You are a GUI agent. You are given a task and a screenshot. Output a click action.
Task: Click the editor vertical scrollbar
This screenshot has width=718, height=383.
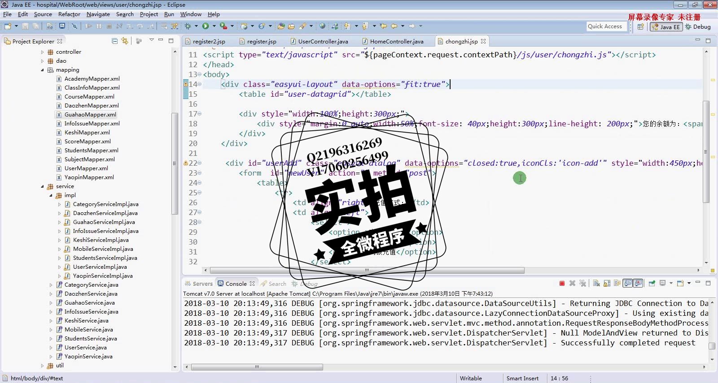point(706,152)
